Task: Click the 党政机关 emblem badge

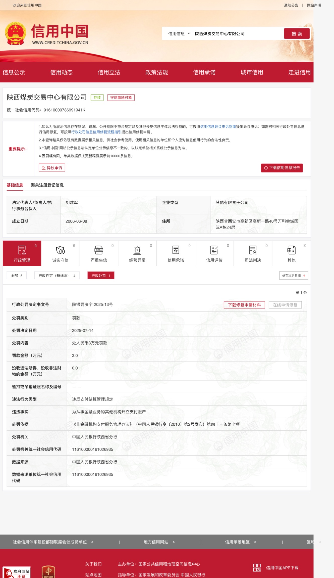Action: pyautogui.click(x=48, y=572)
